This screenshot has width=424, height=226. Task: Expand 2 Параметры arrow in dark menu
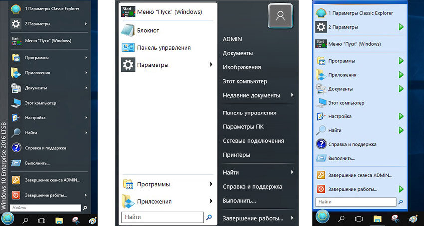tap(86, 24)
